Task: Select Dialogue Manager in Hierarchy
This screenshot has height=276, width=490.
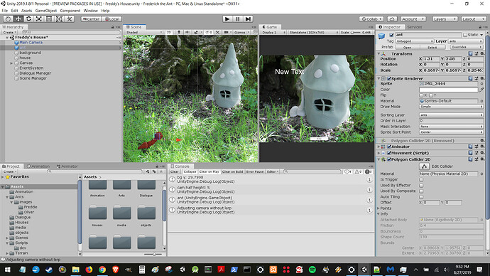Action: 36,73
